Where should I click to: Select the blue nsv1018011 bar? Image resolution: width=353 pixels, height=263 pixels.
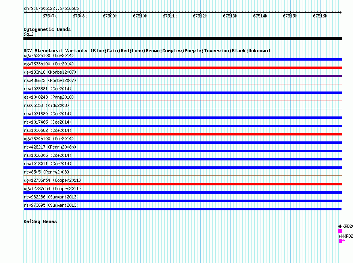182,168
